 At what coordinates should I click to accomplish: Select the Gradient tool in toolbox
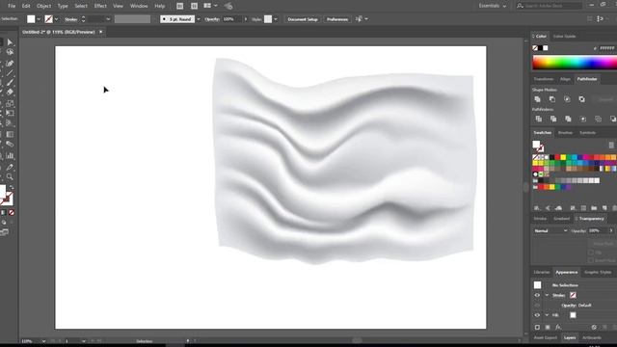[x=10, y=135]
